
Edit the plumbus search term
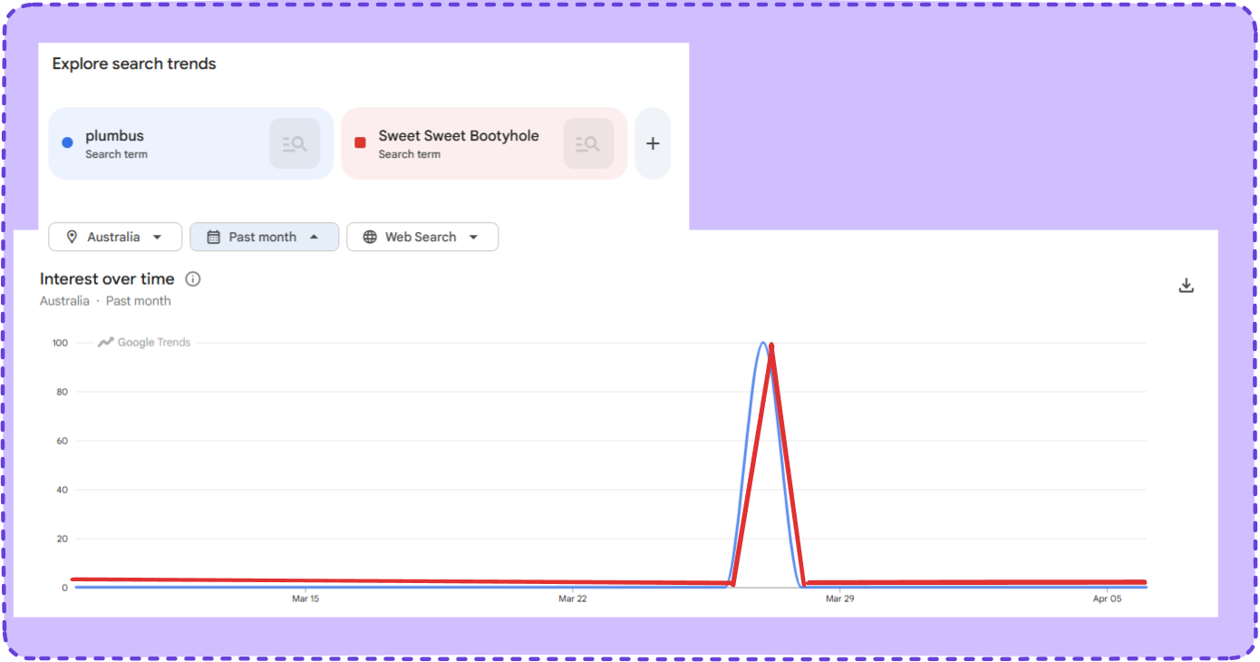(x=191, y=143)
